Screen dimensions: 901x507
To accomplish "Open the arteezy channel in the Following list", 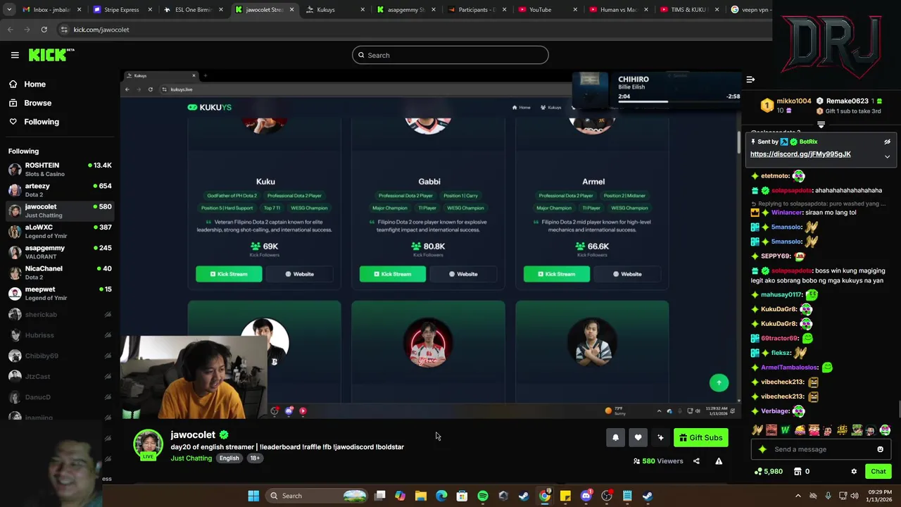I will click(59, 189).
